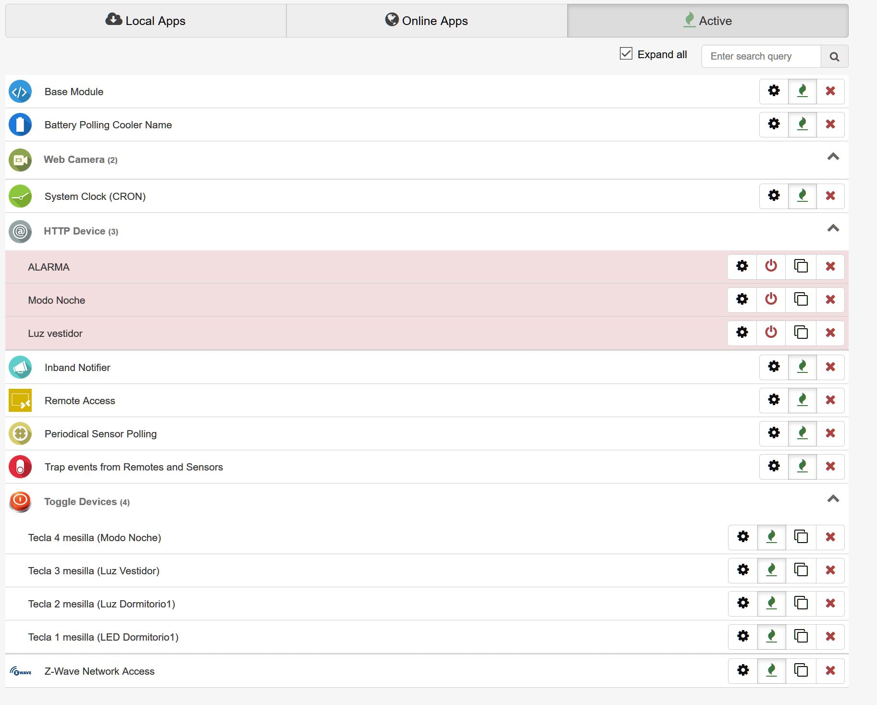Deactivate Tecla 2 mesilla (Luz Dormitorio1)
This screenshot has height=705, width=877.
tap(771, 603)
